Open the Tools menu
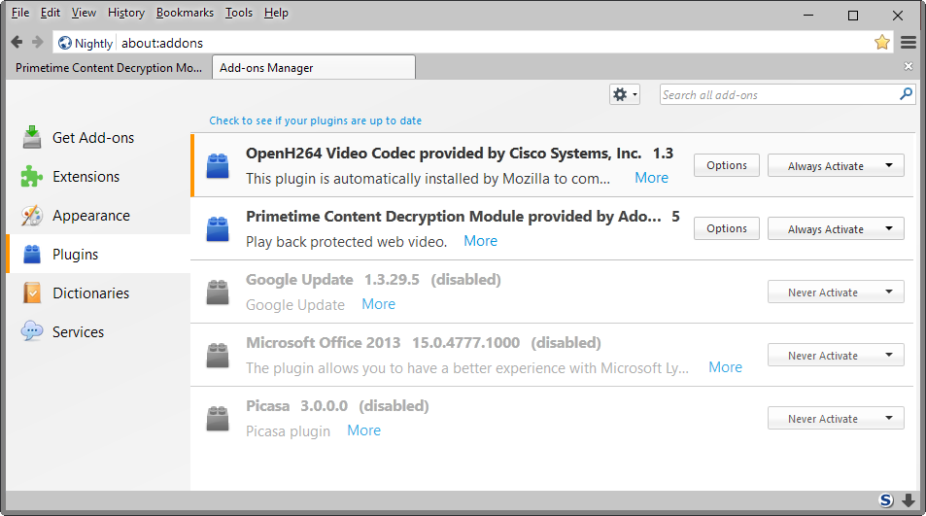Viewport: 926px width, 516px height. 239,13
